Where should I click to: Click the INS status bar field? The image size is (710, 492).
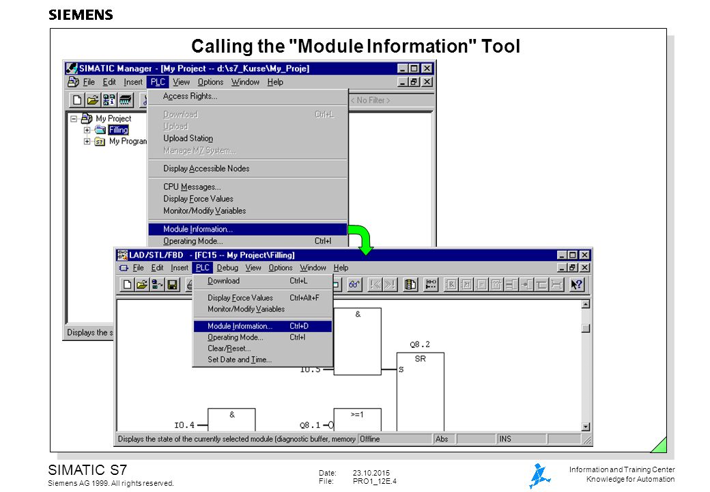[522, 439]
